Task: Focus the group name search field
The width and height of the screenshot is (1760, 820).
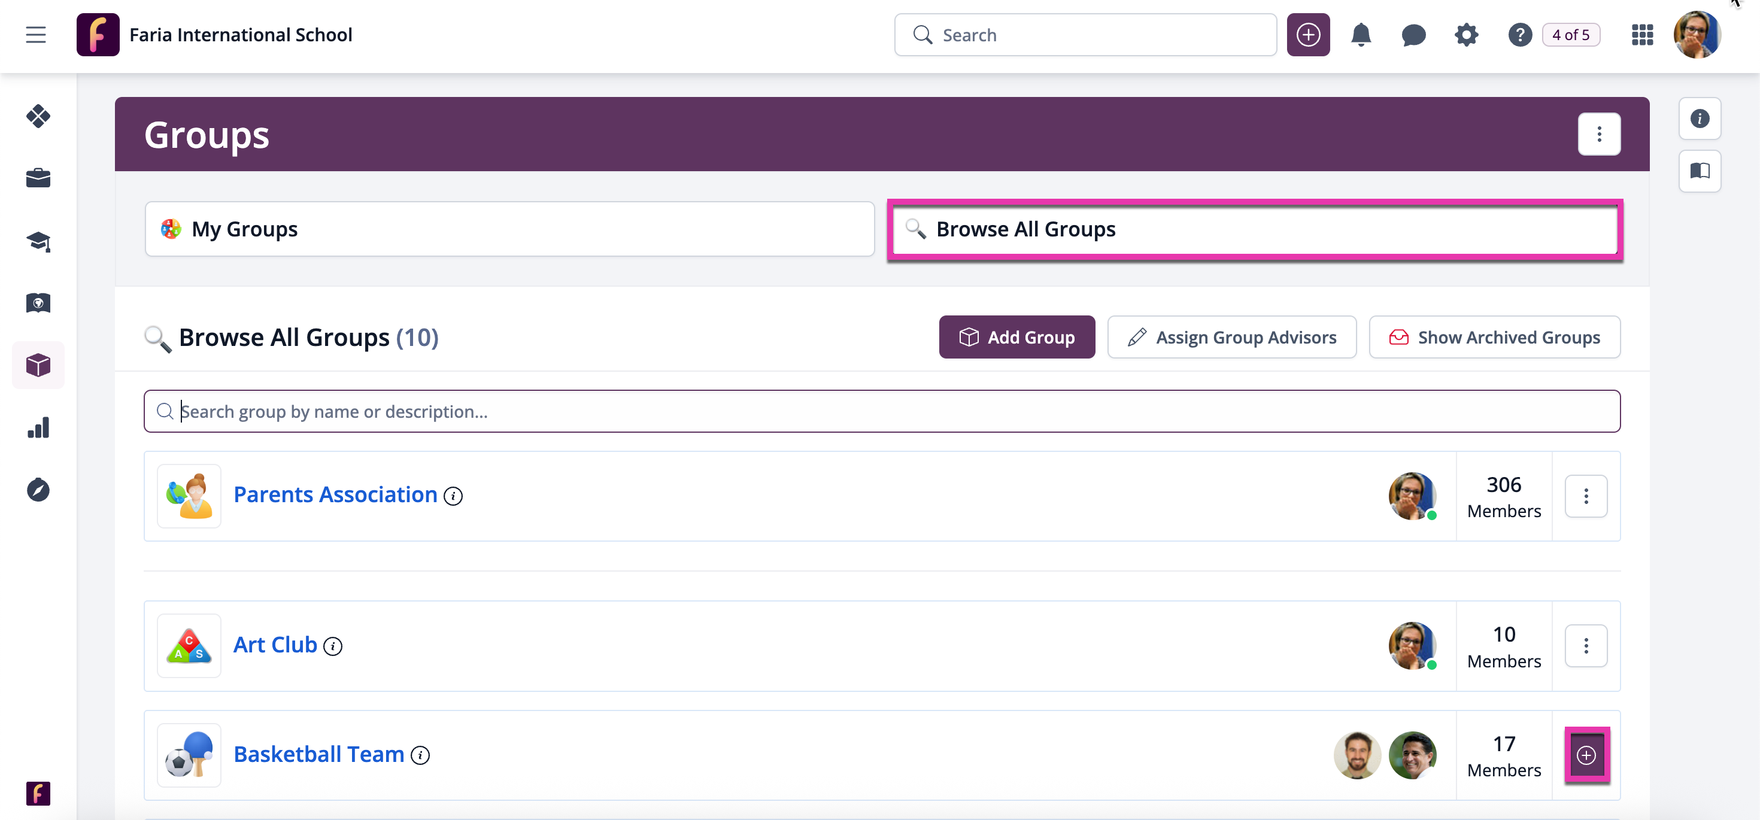Action: [x=881, y=411]
